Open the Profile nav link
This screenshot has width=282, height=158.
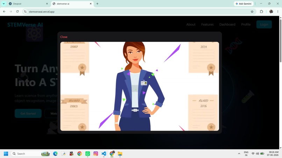(246, 24)
